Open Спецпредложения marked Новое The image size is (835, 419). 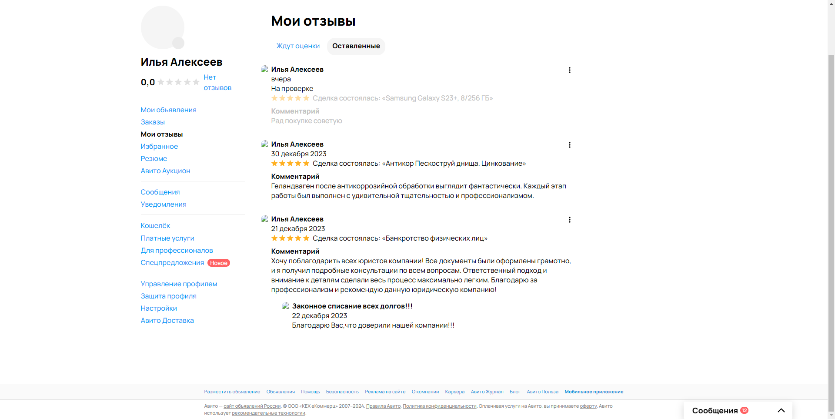(172, 263)
